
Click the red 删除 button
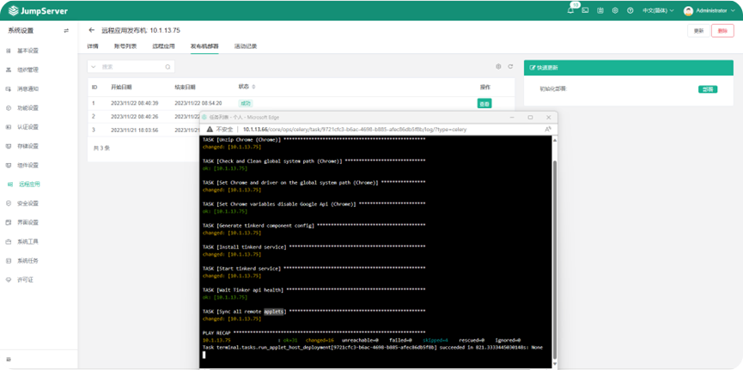(722, 31)
